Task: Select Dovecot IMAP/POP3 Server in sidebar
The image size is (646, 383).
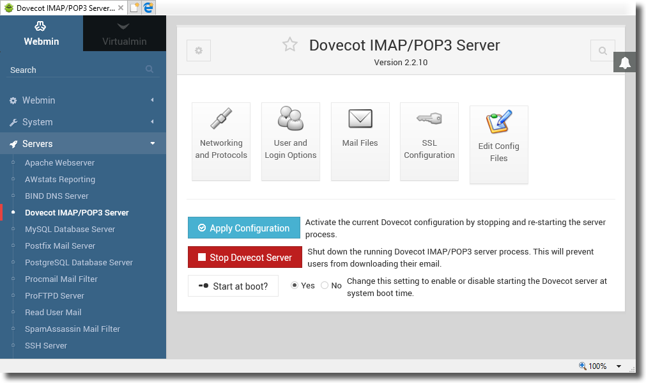Action: 77,213
